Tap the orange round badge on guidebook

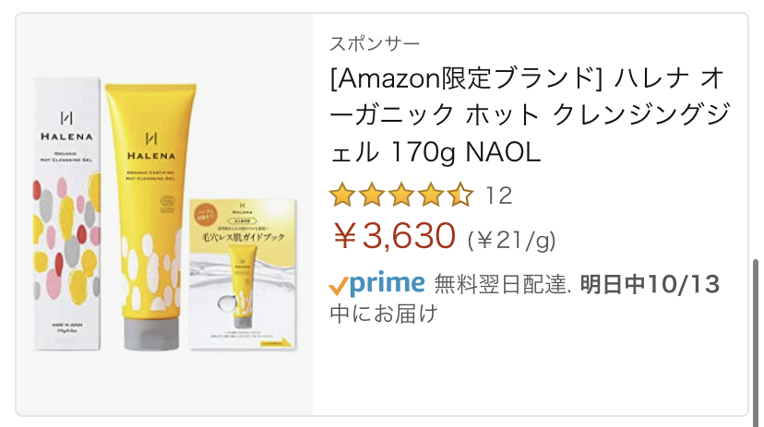(x=206, y=216)
